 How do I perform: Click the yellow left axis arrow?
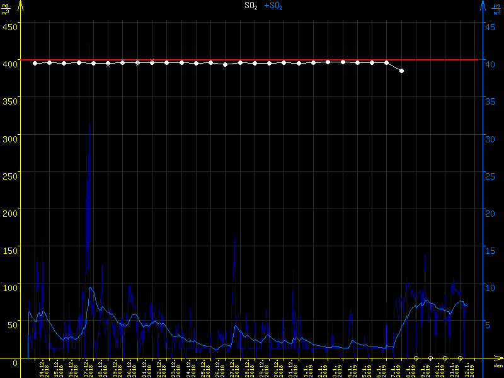coord(21,6)
